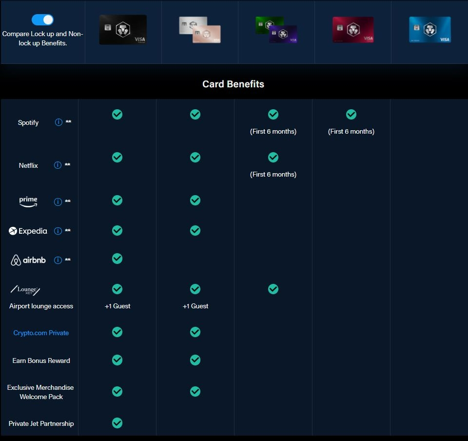Screen dimensions: 468x441
Task: Click Spotify checkmark under the black card
Action: click(x=117, y=114)
